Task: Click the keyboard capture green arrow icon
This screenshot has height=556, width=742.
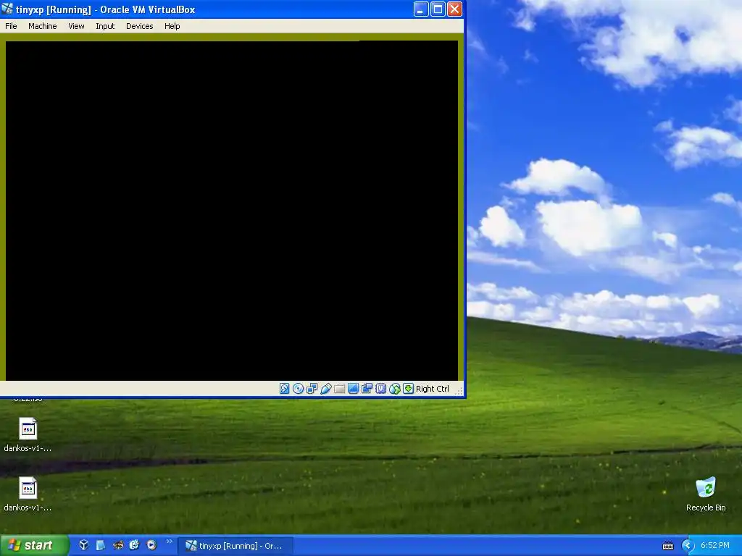Action: tap(408, 389)
